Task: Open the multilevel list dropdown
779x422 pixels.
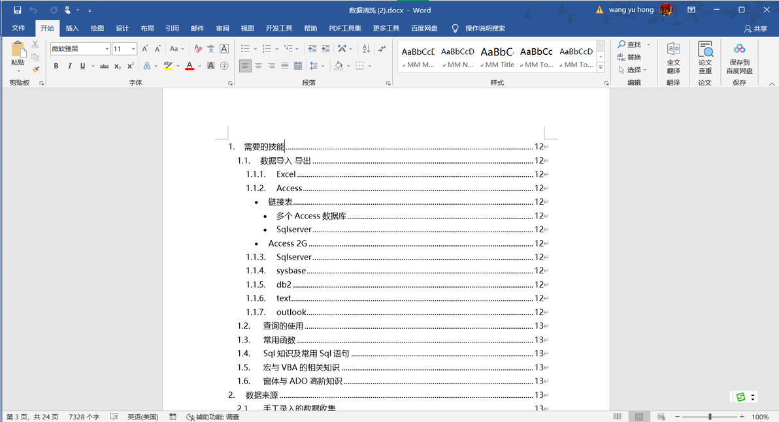Action: (x=297, y=49)
